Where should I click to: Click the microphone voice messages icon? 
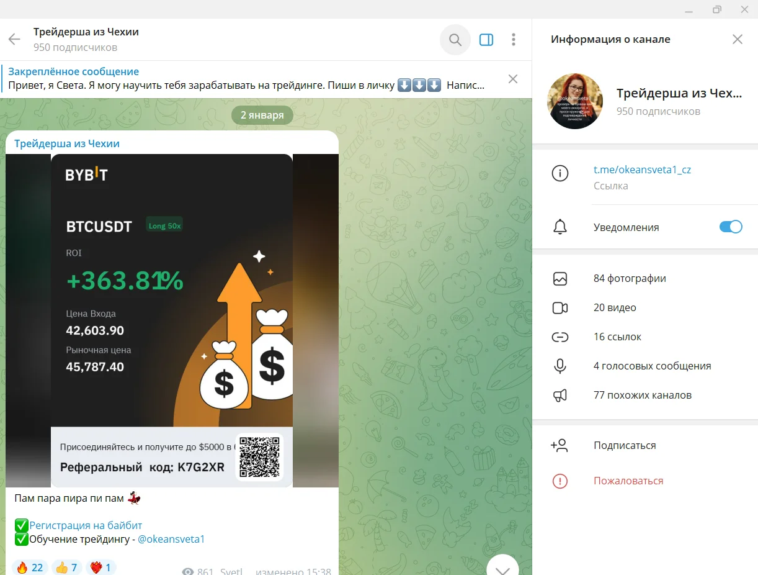point(560,366)
